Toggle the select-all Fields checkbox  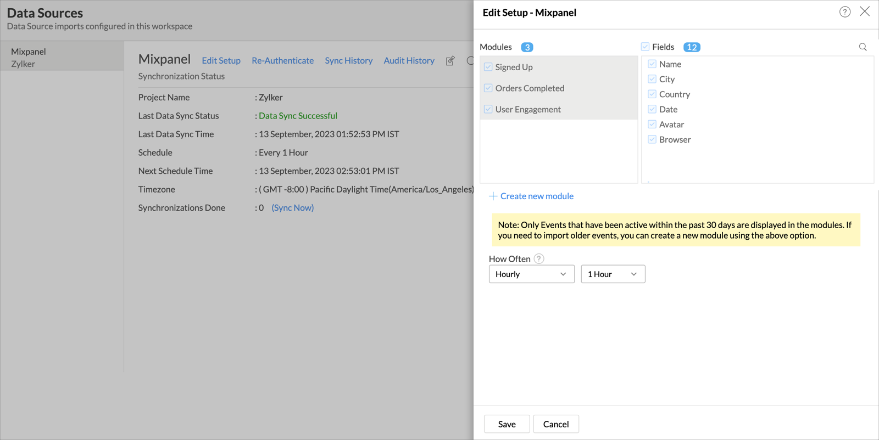coord(645,47)
